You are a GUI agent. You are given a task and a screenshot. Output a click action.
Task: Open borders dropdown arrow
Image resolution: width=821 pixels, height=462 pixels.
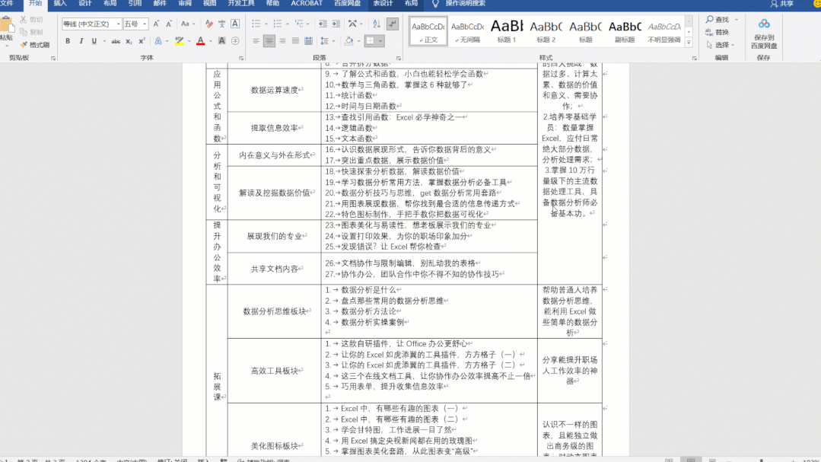coord(380,41)
